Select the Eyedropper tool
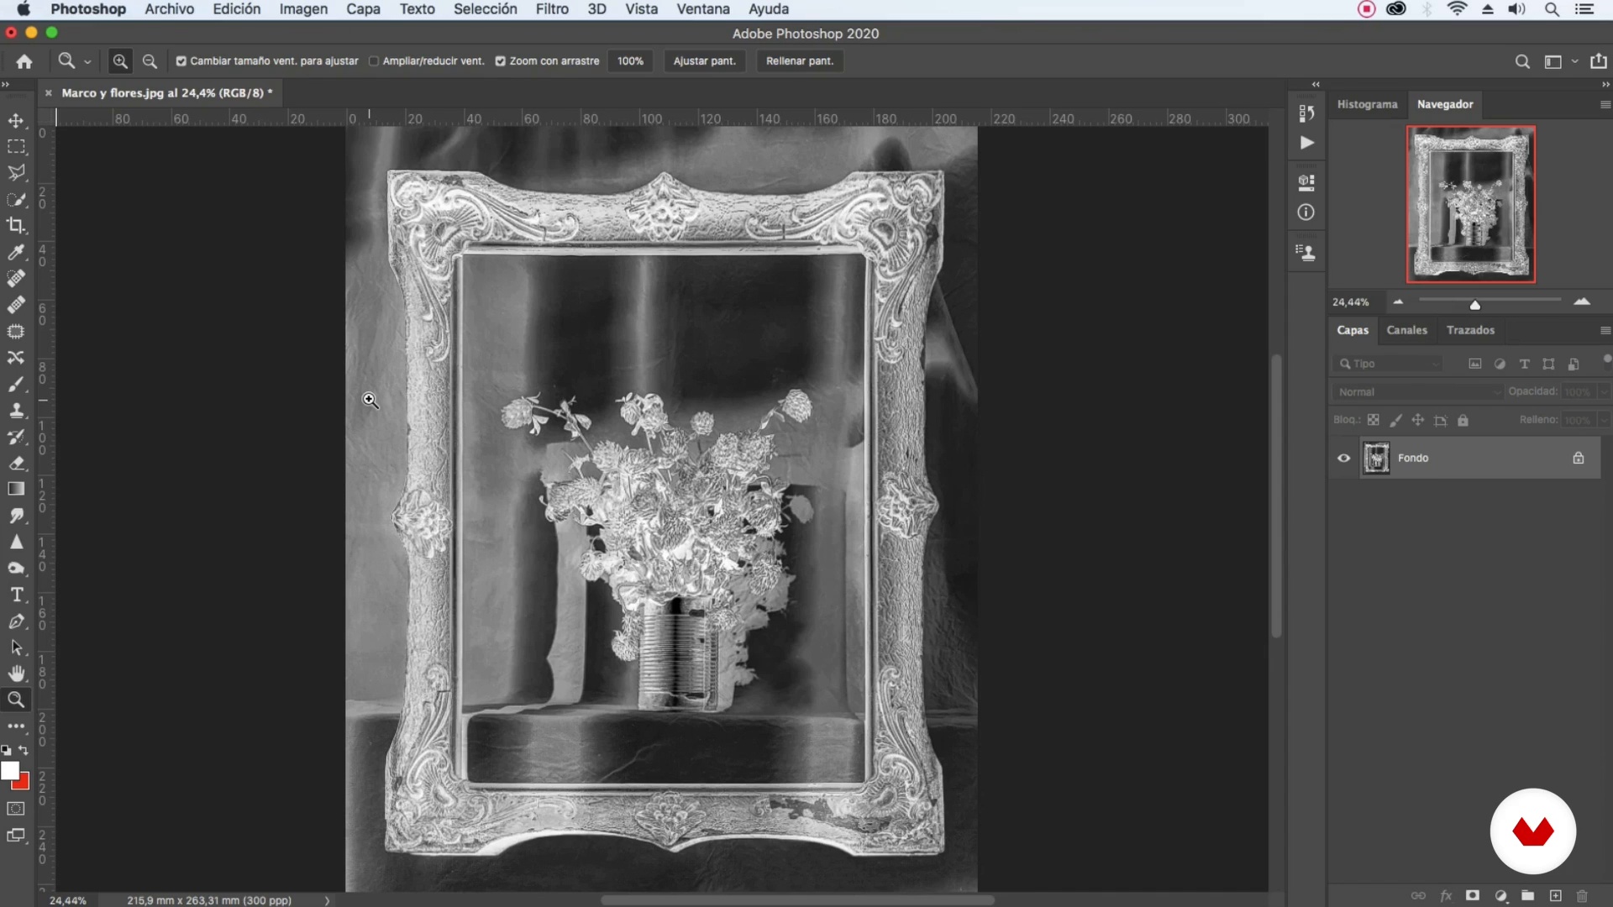Viewport: 1613px width, 907px height. point(16,252)
